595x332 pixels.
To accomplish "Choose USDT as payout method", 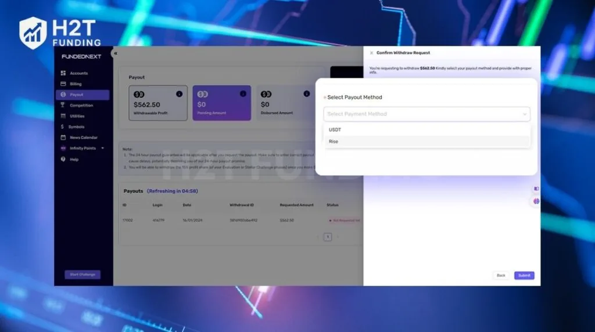I will click(427, 129).
